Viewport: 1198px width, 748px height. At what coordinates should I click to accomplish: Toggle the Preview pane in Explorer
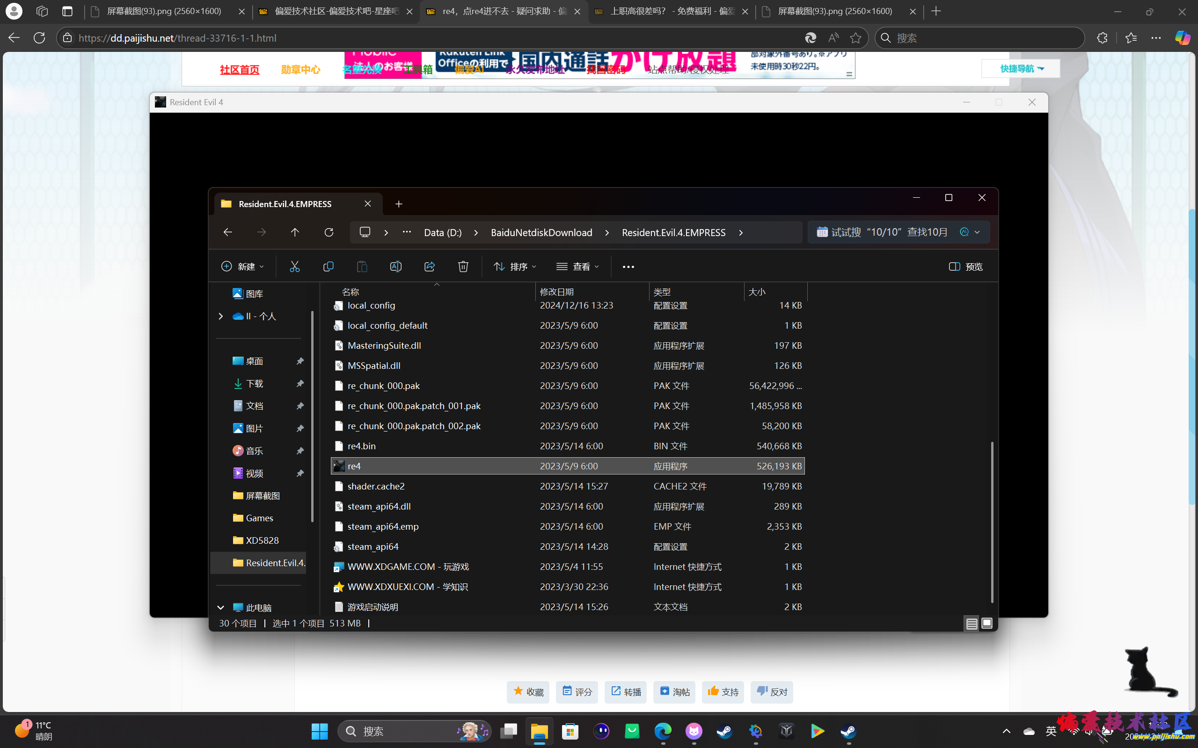coord(965,266)
